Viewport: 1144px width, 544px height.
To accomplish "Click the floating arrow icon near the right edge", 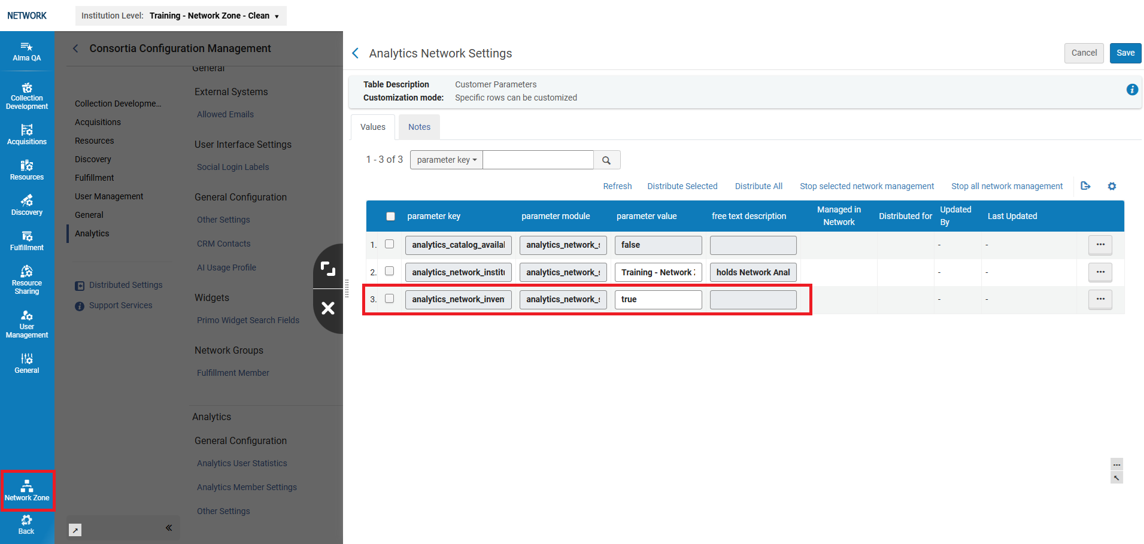I will (1116, 478).
